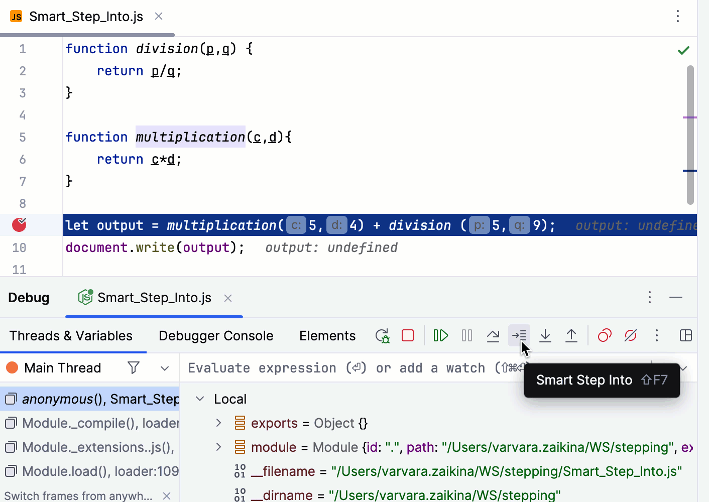Viewport: 709px width, 502px height.
Task: Open View Breakpoints dialog
Action: (x=605, y=335)
